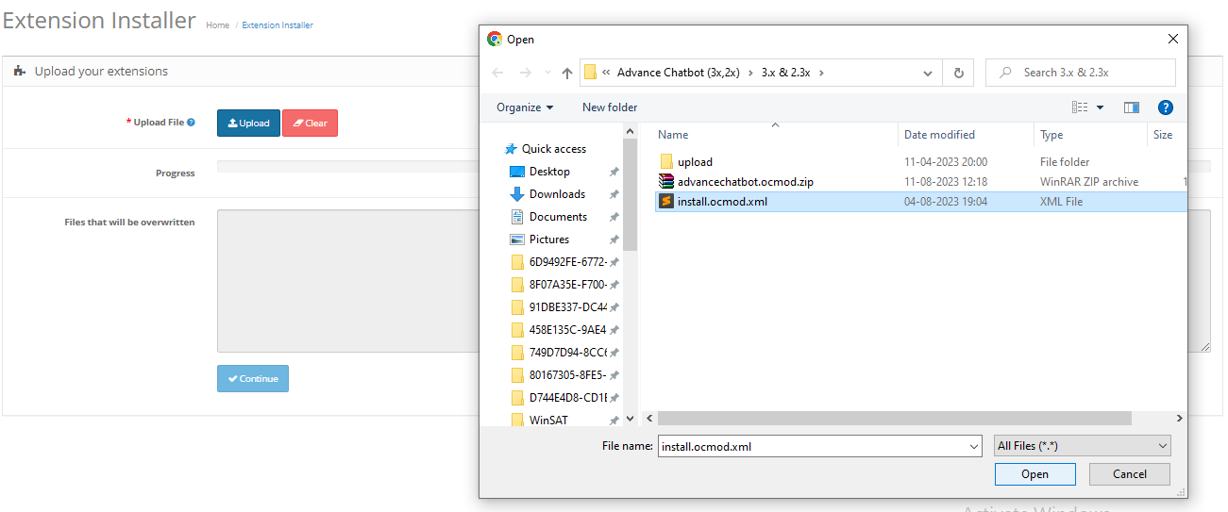The width and height of the screenshot is (1228, 512).
Task: Open the WinSAT folder in navigation pane
Action: [x=548, y=421]
